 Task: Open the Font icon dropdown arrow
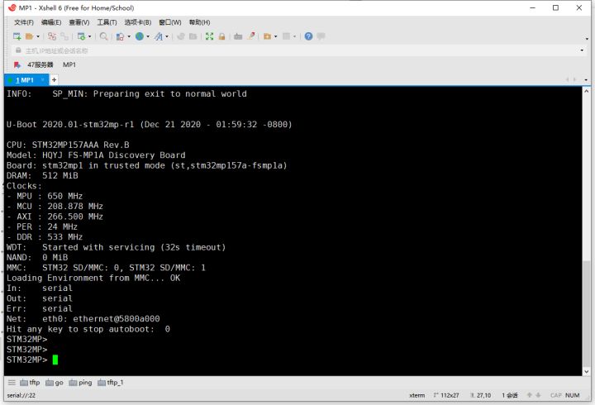(x=167, y=36)
